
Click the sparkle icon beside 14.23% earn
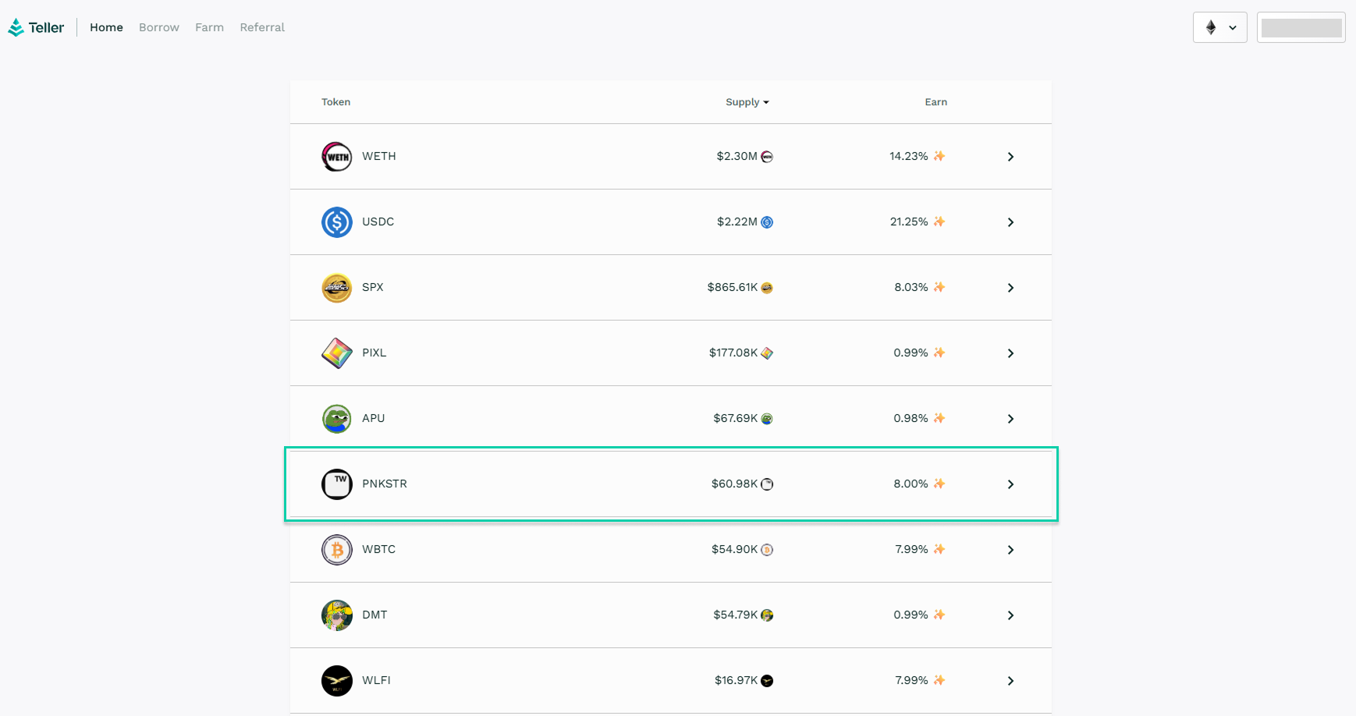pyautogui.click(x=939, y=156)
